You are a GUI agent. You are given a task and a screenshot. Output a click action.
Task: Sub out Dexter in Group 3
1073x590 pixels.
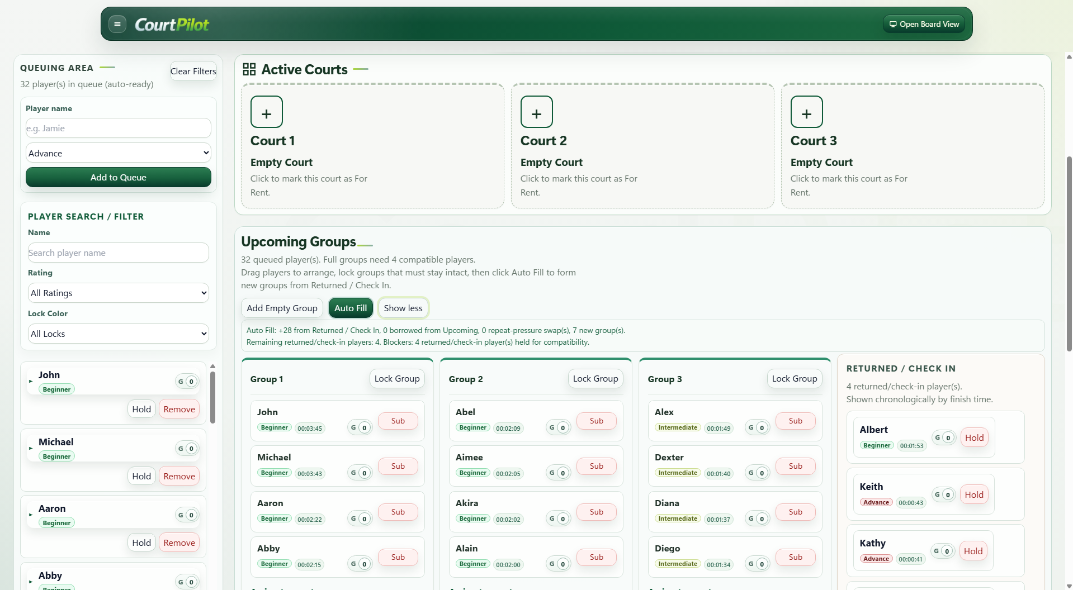pos(796,466)
